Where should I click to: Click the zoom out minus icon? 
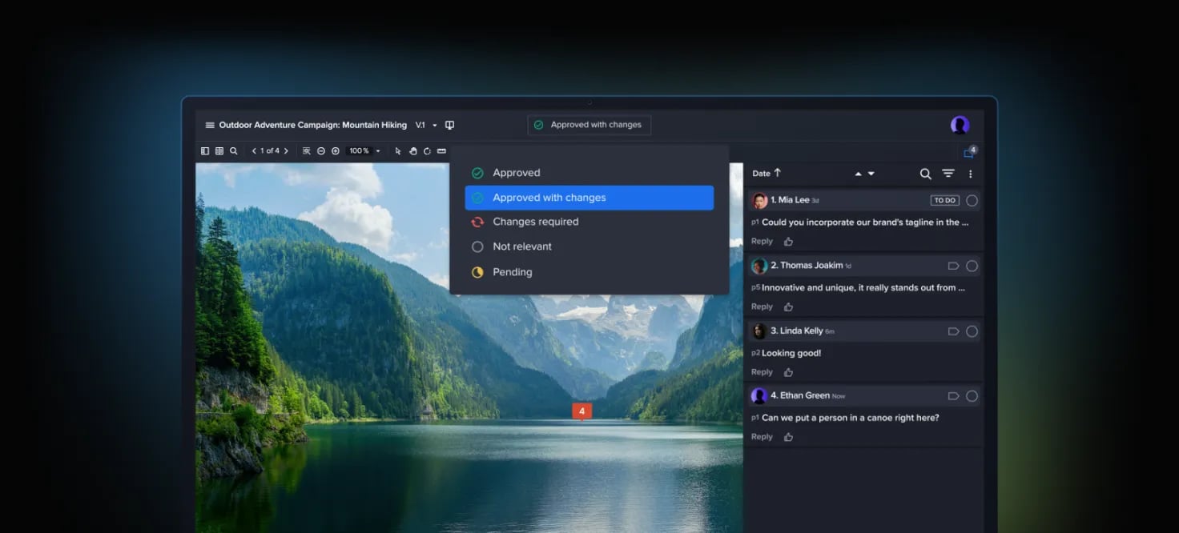(320, 150)
